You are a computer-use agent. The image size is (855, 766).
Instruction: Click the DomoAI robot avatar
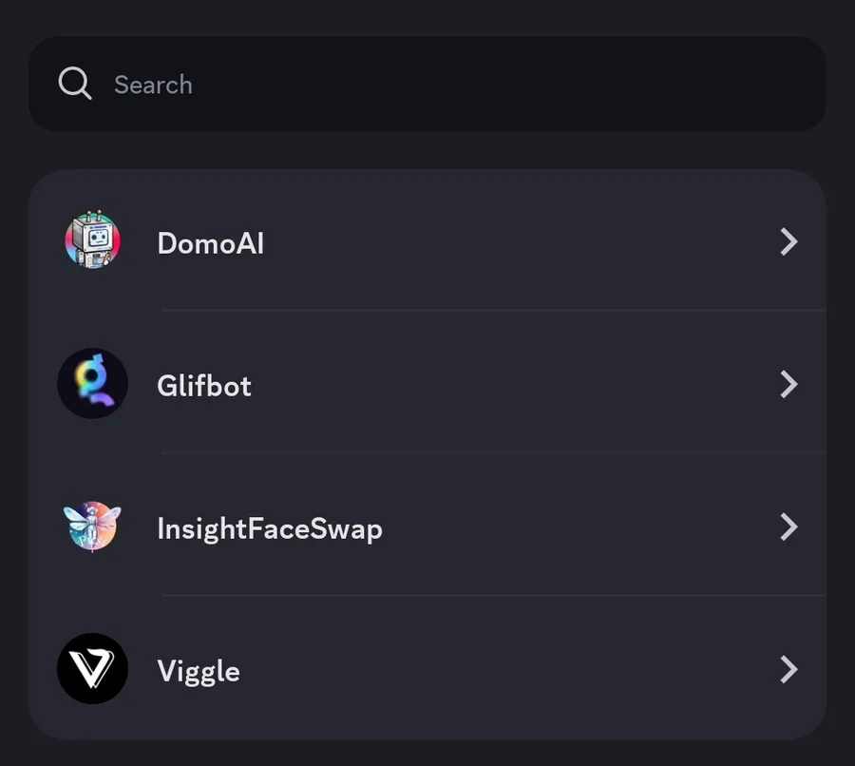tap(92, 240)
